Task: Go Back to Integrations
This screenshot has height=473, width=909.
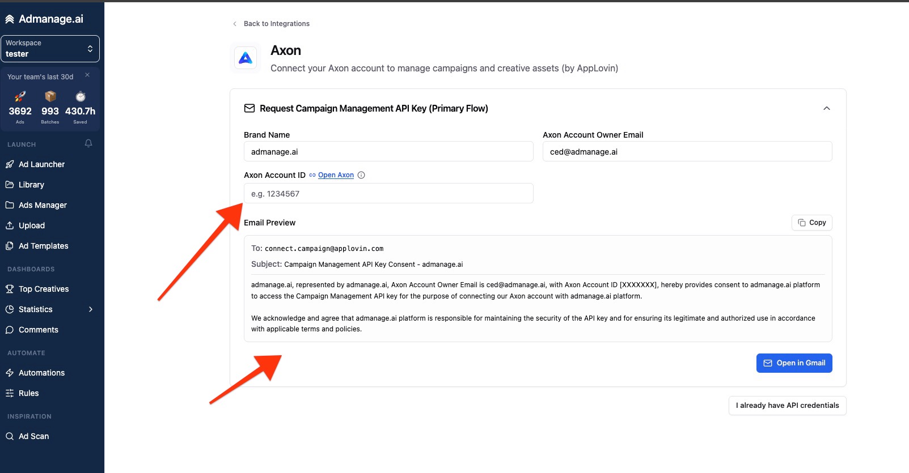Action: (271, 24)
